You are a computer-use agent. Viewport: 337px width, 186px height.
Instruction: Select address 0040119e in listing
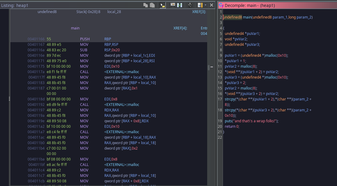(x=36, y=121)
